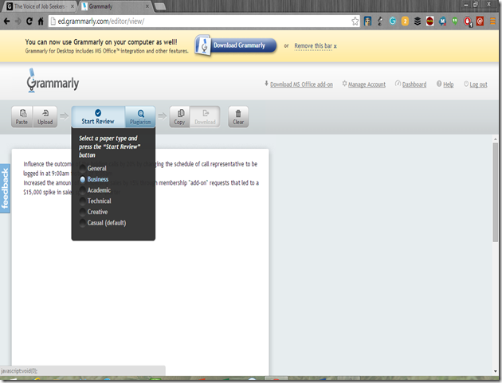Click the Download Grammarly button
Viewport: 502px width, 383px height.
[x=236, y=45]
